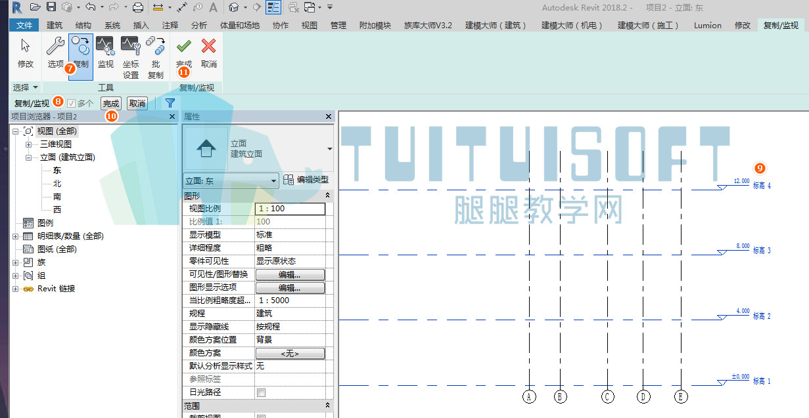Open the default 3D view house icon
This screenshot has width=809, height=418.
pyautogui.click(x=233, y=7)
